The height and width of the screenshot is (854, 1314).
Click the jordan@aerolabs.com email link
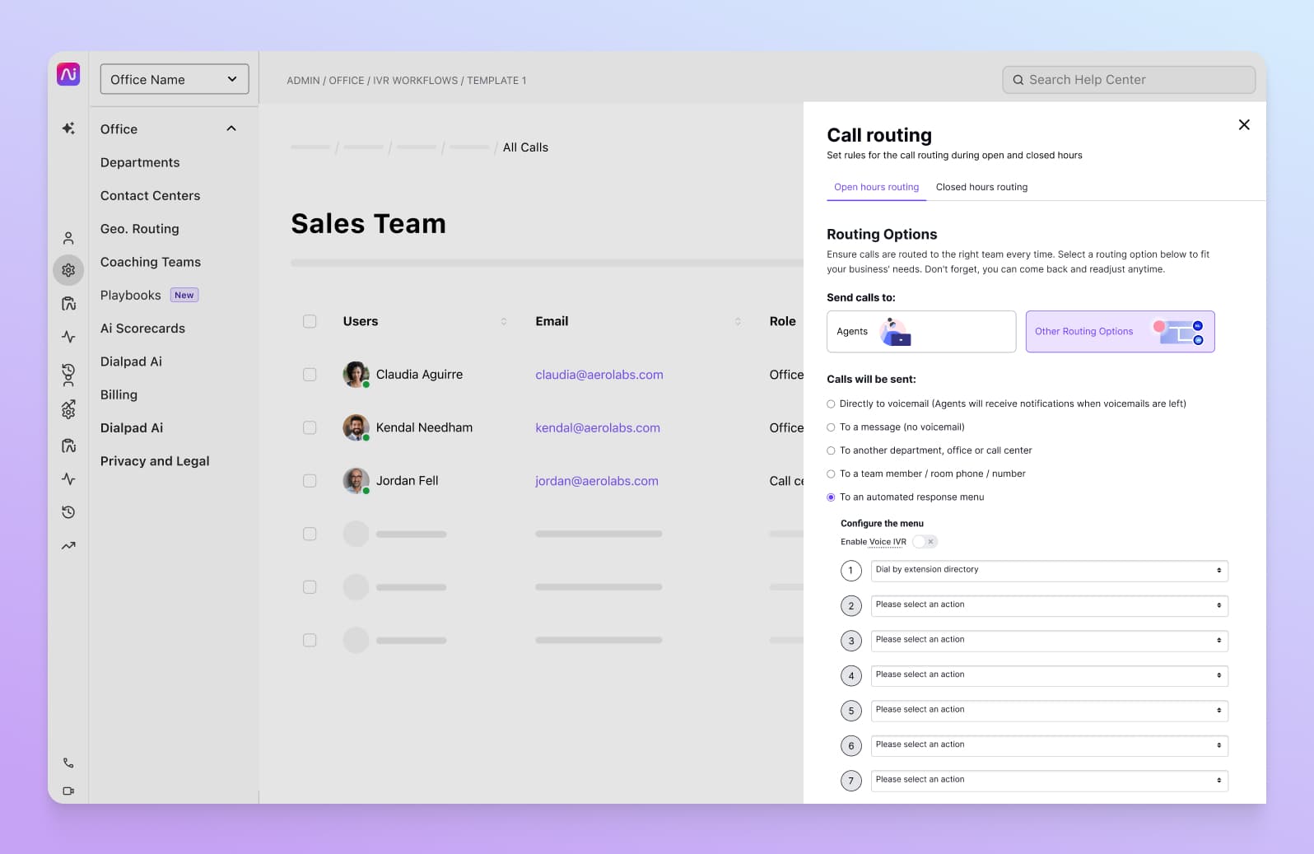point(597,481)
